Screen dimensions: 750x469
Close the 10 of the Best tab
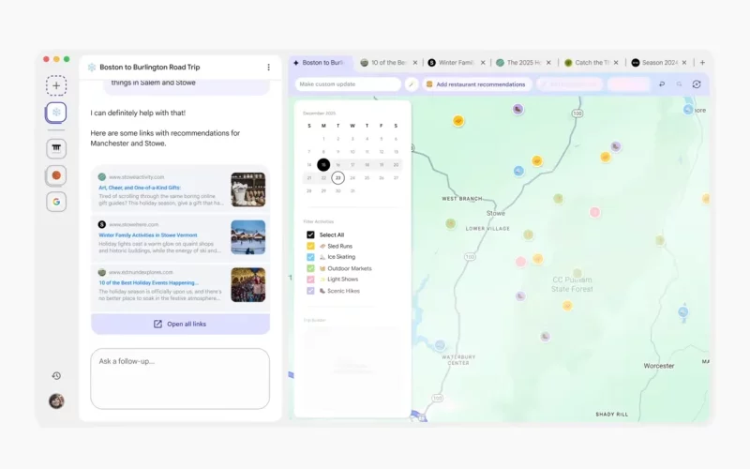(x=416, y=63)
